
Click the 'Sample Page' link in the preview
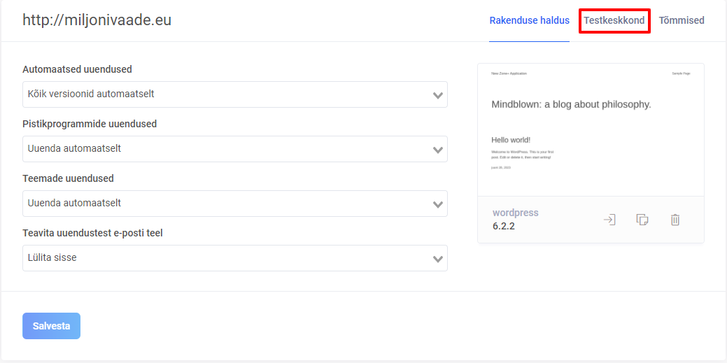pyautogui.click(x=681, y=73)
